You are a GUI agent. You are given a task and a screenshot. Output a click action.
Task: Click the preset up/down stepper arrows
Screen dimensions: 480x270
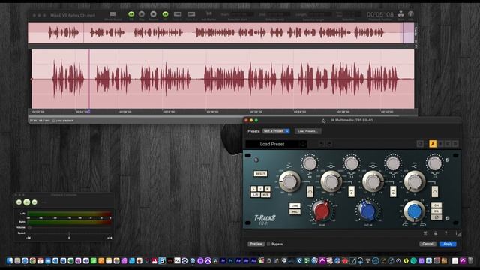(303, 144)
